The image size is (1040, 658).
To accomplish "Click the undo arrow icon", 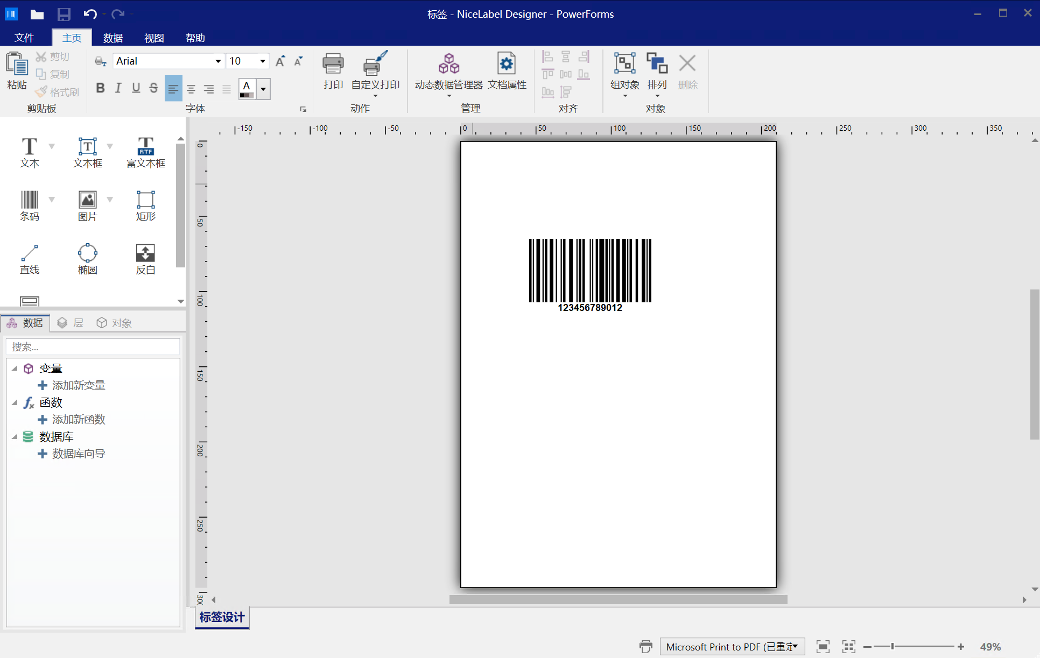I will click(90, 14).
